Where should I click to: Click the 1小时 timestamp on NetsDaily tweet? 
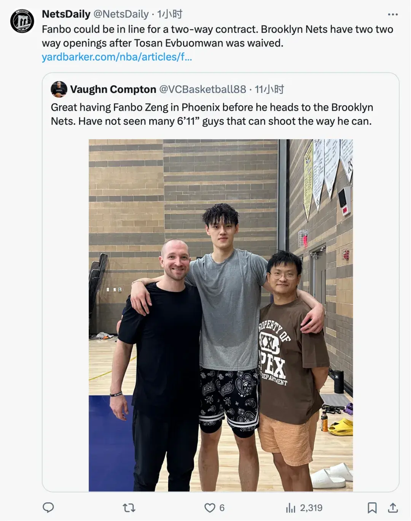(x=170, y=14)
